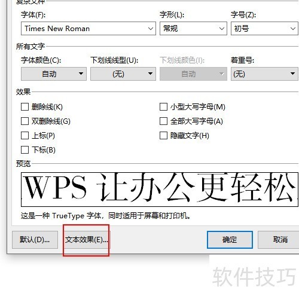Check the 上标(P) superscript option
This screenshot has width=299, height=299.
tap(25, 136)
